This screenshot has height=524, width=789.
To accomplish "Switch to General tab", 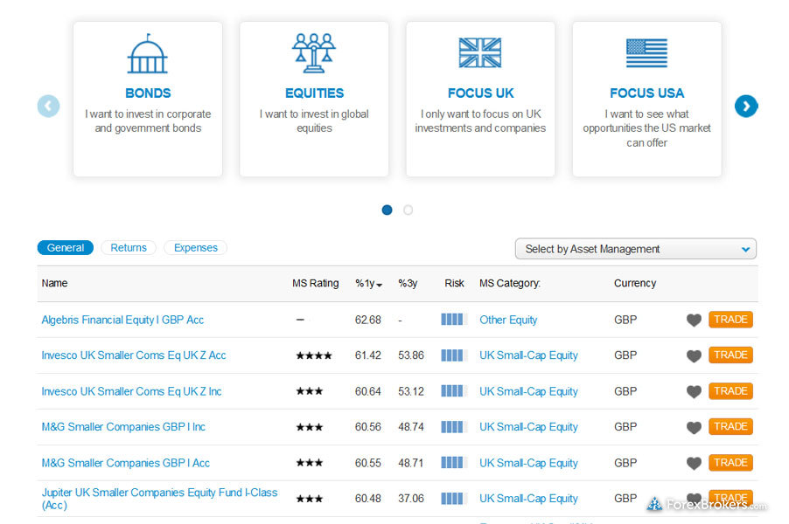I will (x=66, y=248).
